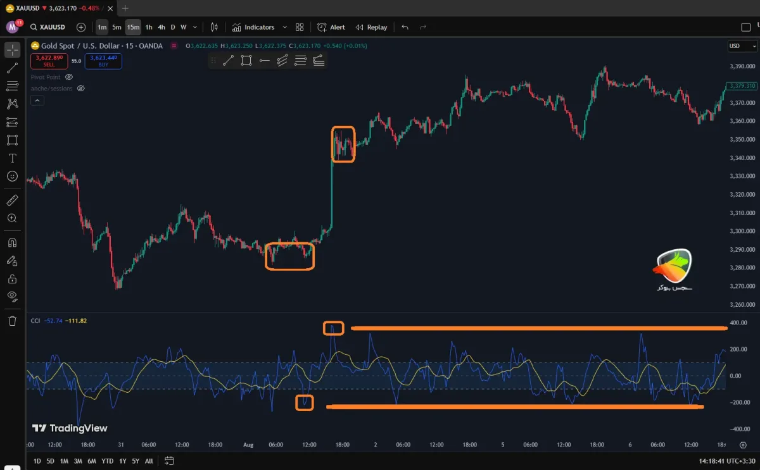Open the Fibonacci retracement tools in left sidebar

click(x=12, y=86)
